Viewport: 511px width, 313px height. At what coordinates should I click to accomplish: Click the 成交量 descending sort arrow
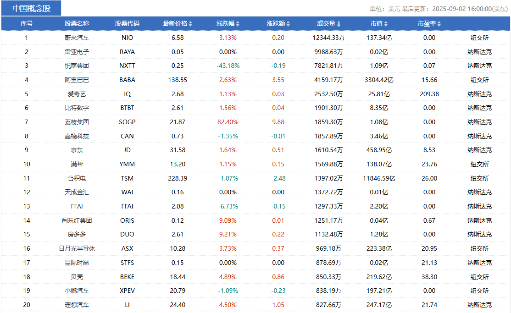click(339, 24)
